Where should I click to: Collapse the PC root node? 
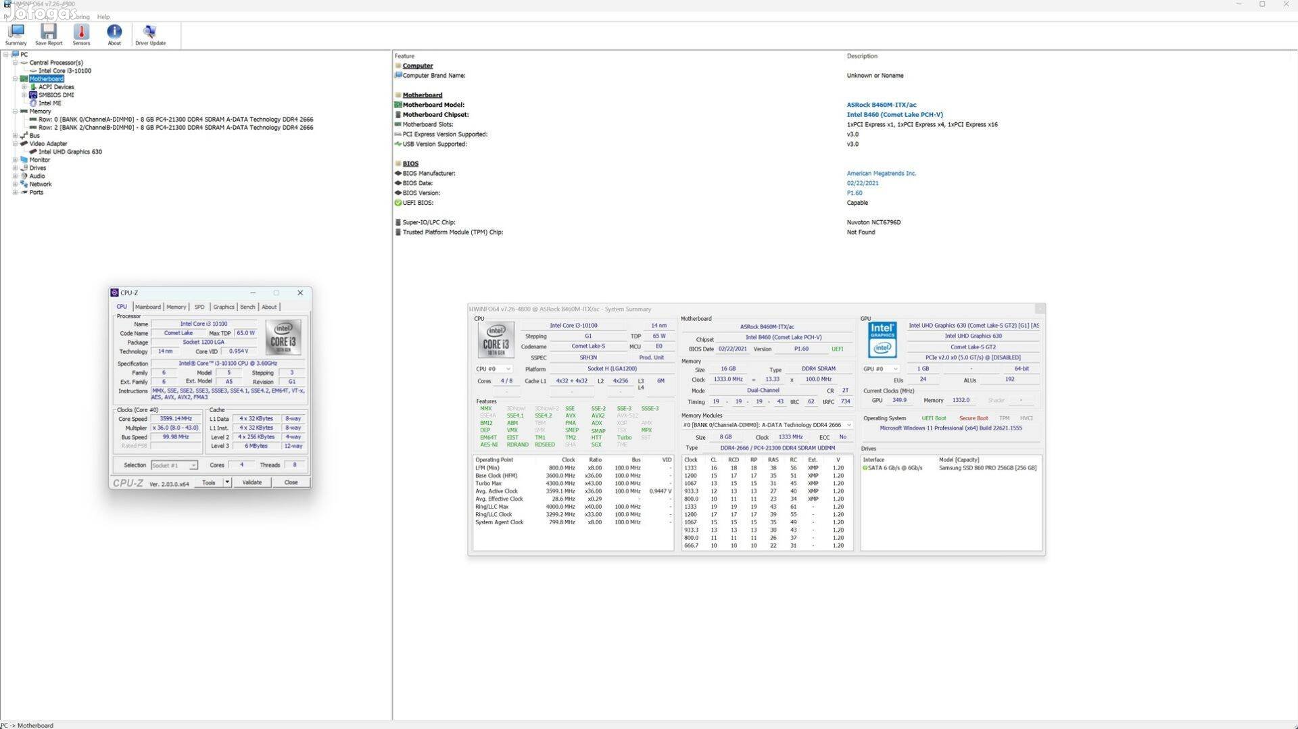click(6, 55)
